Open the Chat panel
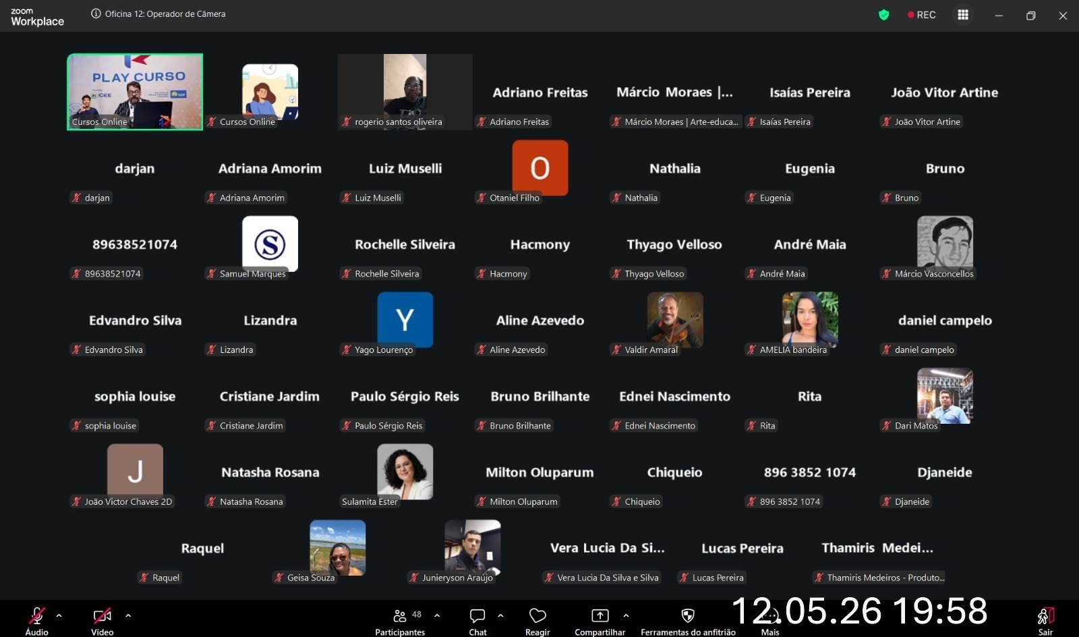Viewport: 1079px width, 637px height. 477,620
